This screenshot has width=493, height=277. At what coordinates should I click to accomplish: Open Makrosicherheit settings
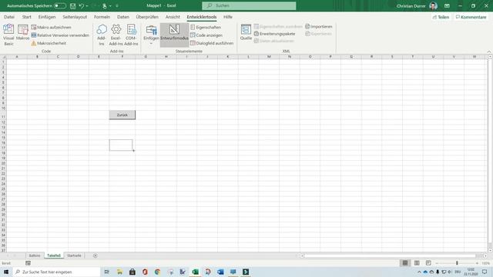(49, 43)
